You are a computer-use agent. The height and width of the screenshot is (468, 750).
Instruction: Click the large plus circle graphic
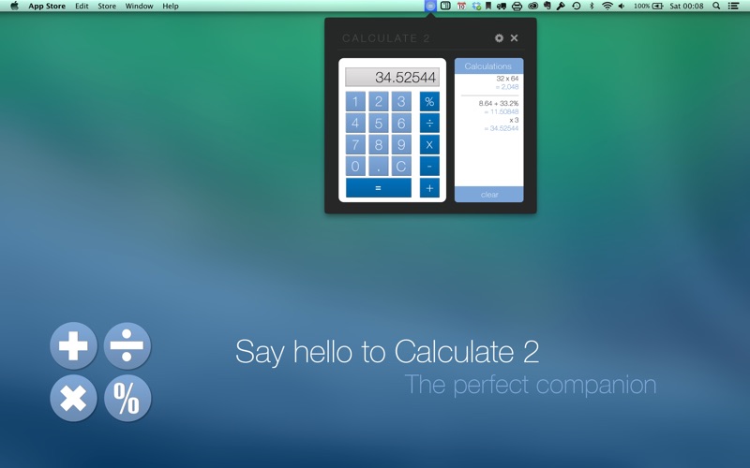click(x=73, y=345)
